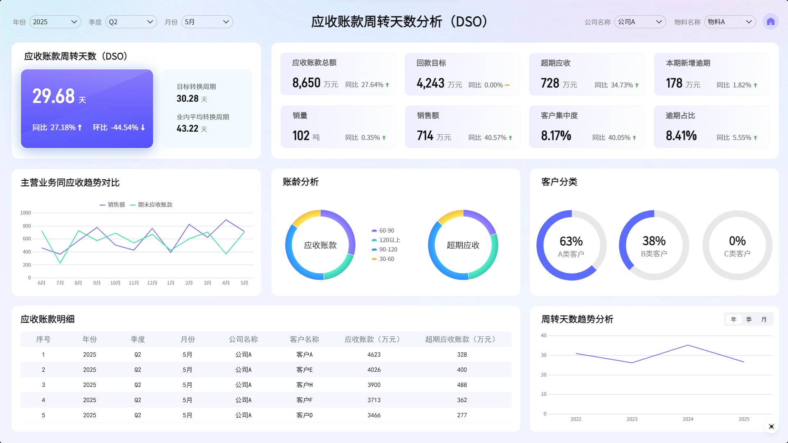Switch turnover trend to 月 view

(x=764, y=320)
